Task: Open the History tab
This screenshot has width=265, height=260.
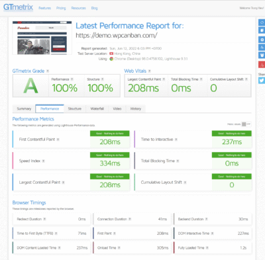Action: [136, 108]
